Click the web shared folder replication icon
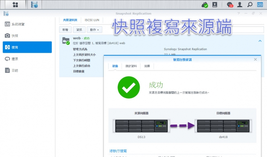Image resolution: width=267 pixels, height=157 pixels. 66,41
